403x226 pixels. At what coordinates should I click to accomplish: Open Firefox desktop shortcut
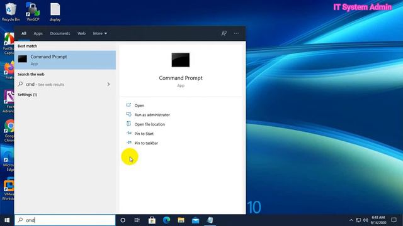click(9, 70)
